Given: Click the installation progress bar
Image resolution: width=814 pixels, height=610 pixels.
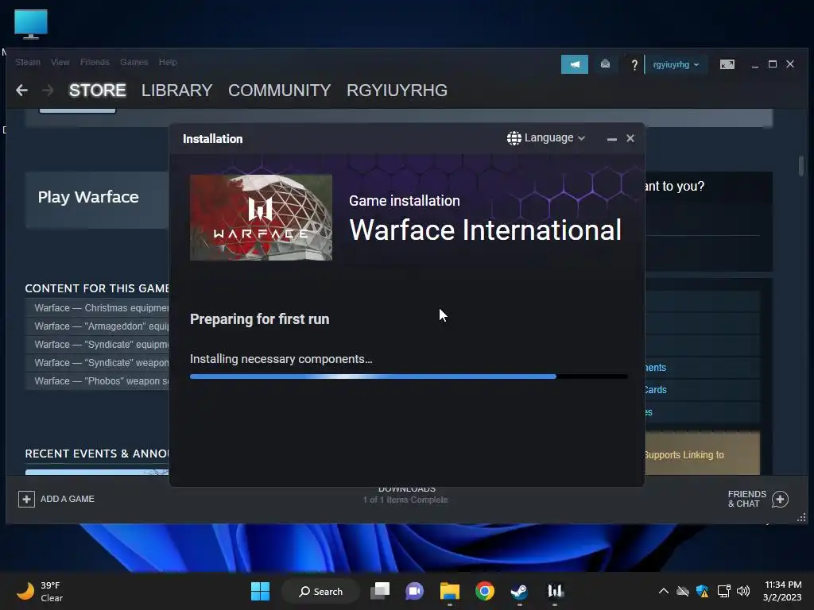Looking at the screenshot, I should pyautogui.click(x=409, y=376).
